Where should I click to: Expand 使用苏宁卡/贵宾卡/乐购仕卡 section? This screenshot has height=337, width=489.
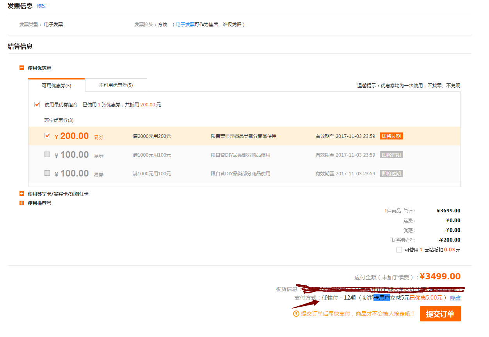pos(59,194)
